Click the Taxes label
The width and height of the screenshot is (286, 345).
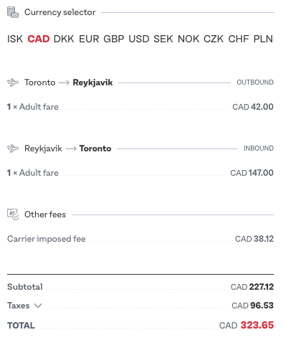pyautogui.click(x=19, y=306)
